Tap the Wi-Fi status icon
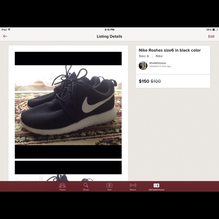Screen dimensions: 219x219 coord(9,29)
